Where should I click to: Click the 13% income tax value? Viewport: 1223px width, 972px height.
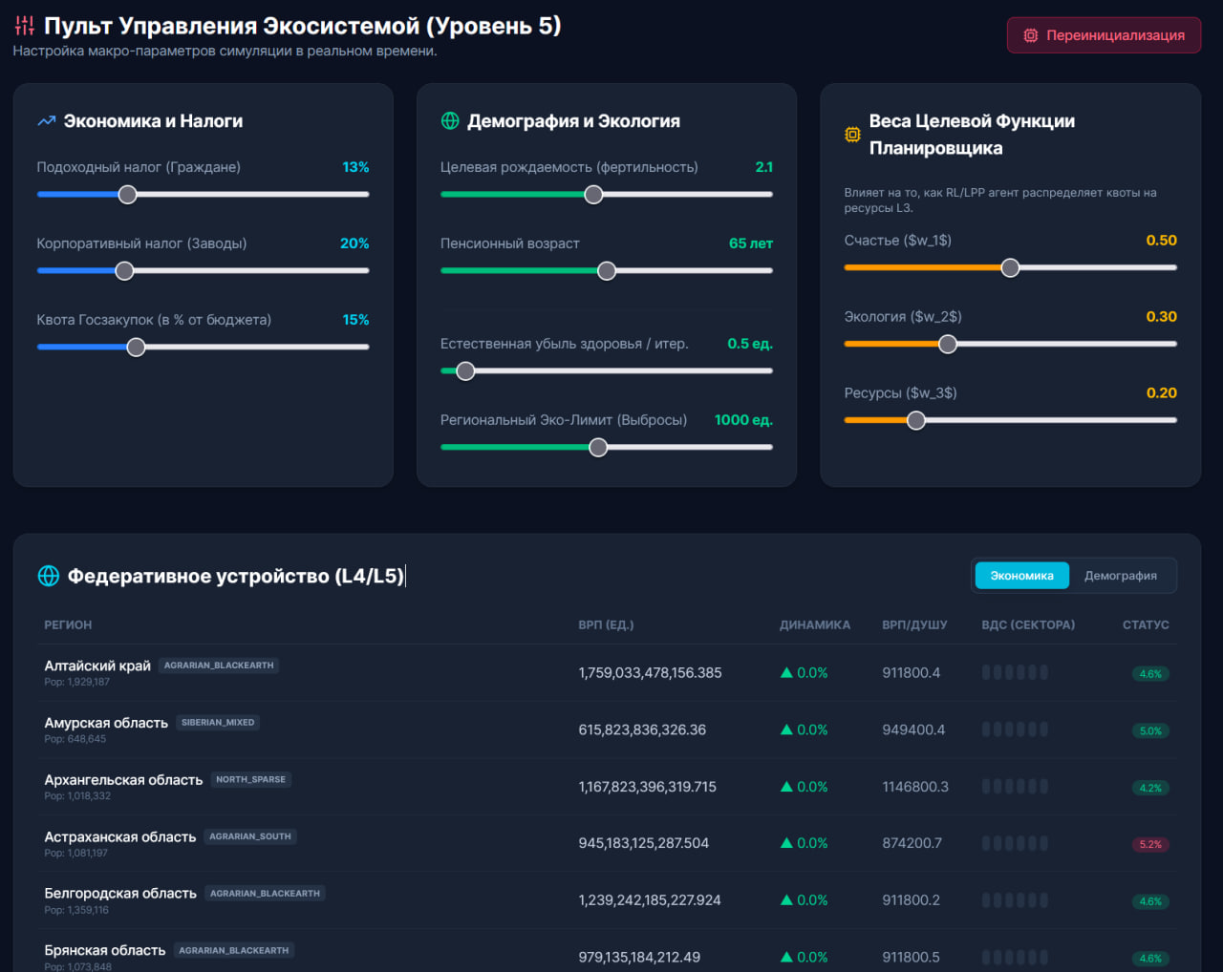click(355, 167)
